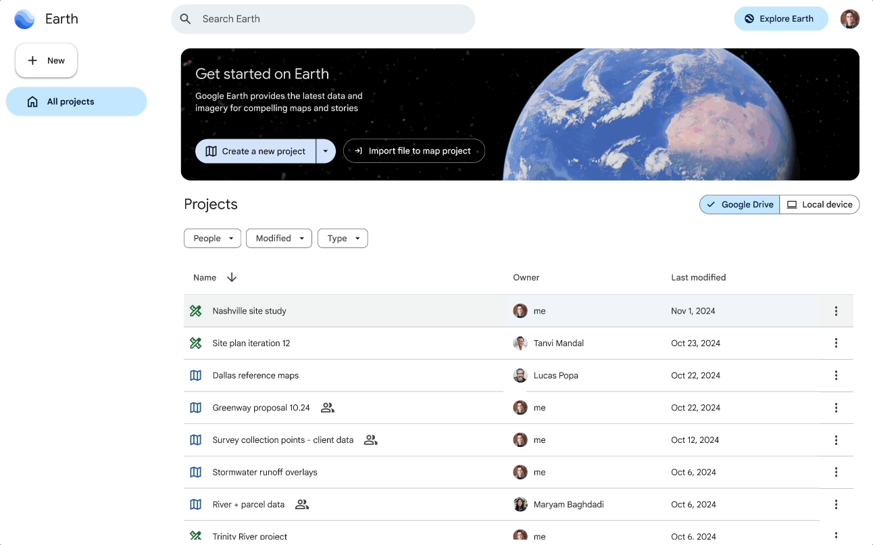Click the drawing icon beside Nashville site study

coord(195,310)
